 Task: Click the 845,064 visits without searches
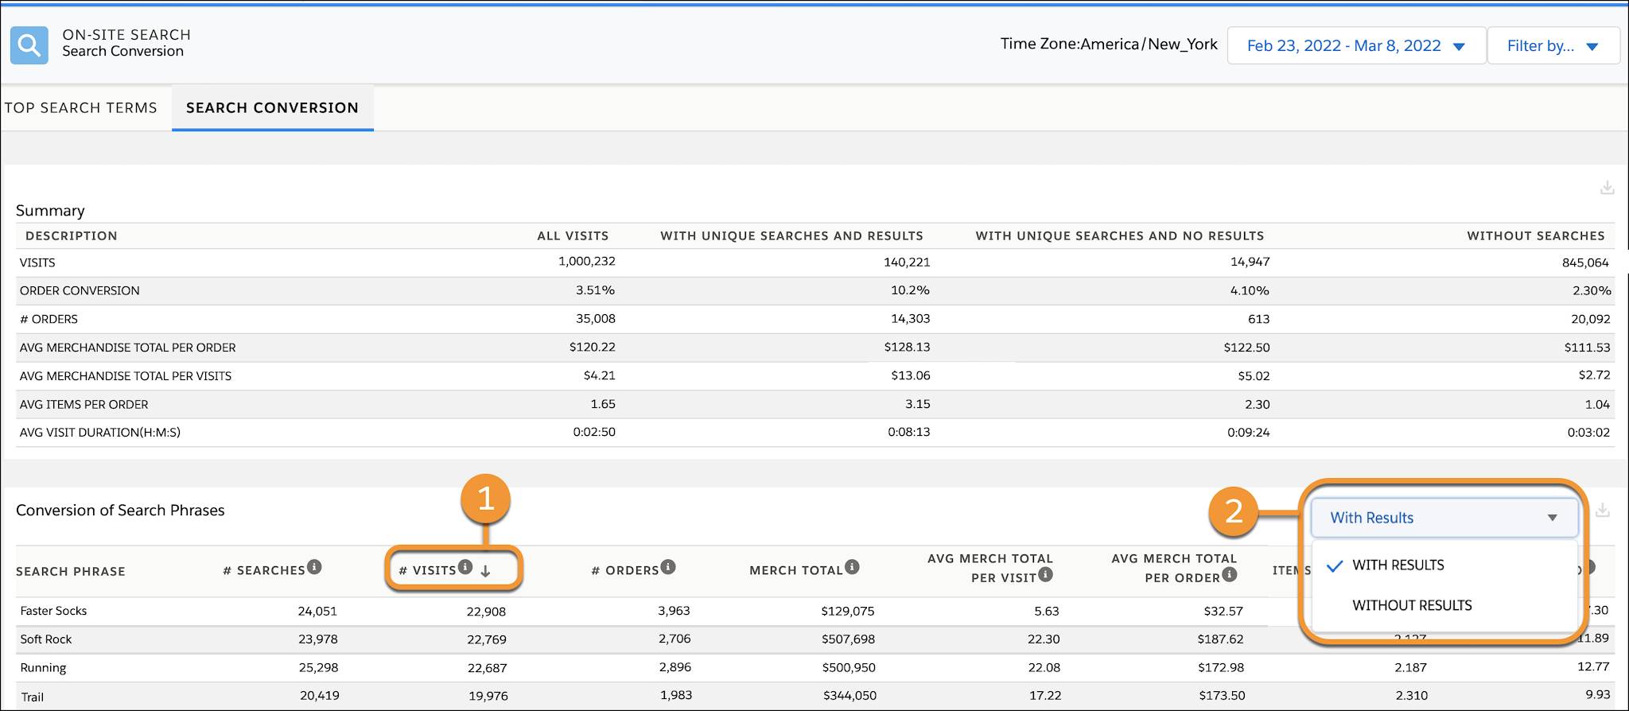(1585, 262)
